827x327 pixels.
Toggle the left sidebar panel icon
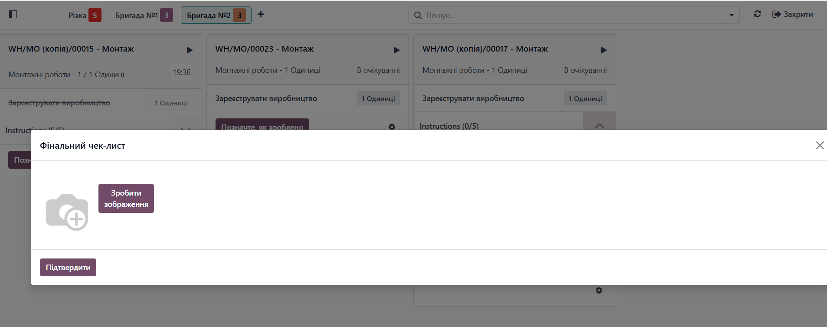pos(13,14)
